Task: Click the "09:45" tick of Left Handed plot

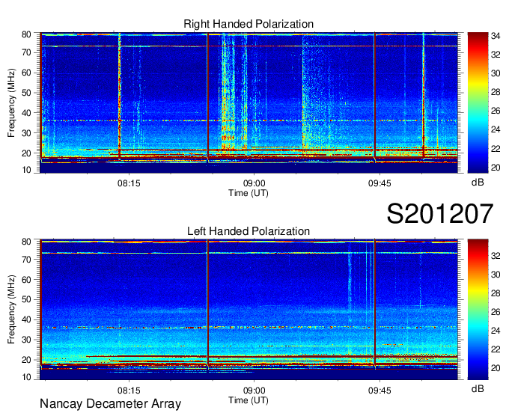Action: point(380,391)
